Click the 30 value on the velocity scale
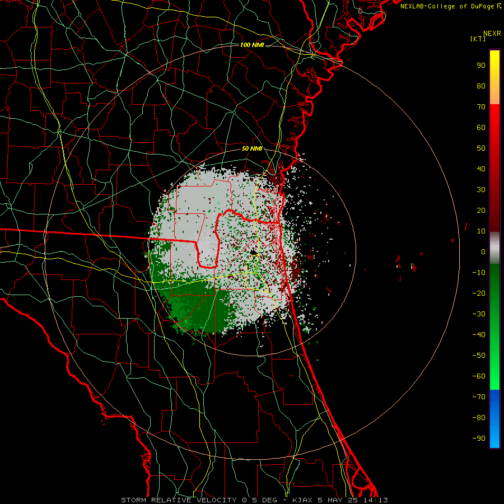This screenshot has height=504, width=504. click(x=481, y=190)
